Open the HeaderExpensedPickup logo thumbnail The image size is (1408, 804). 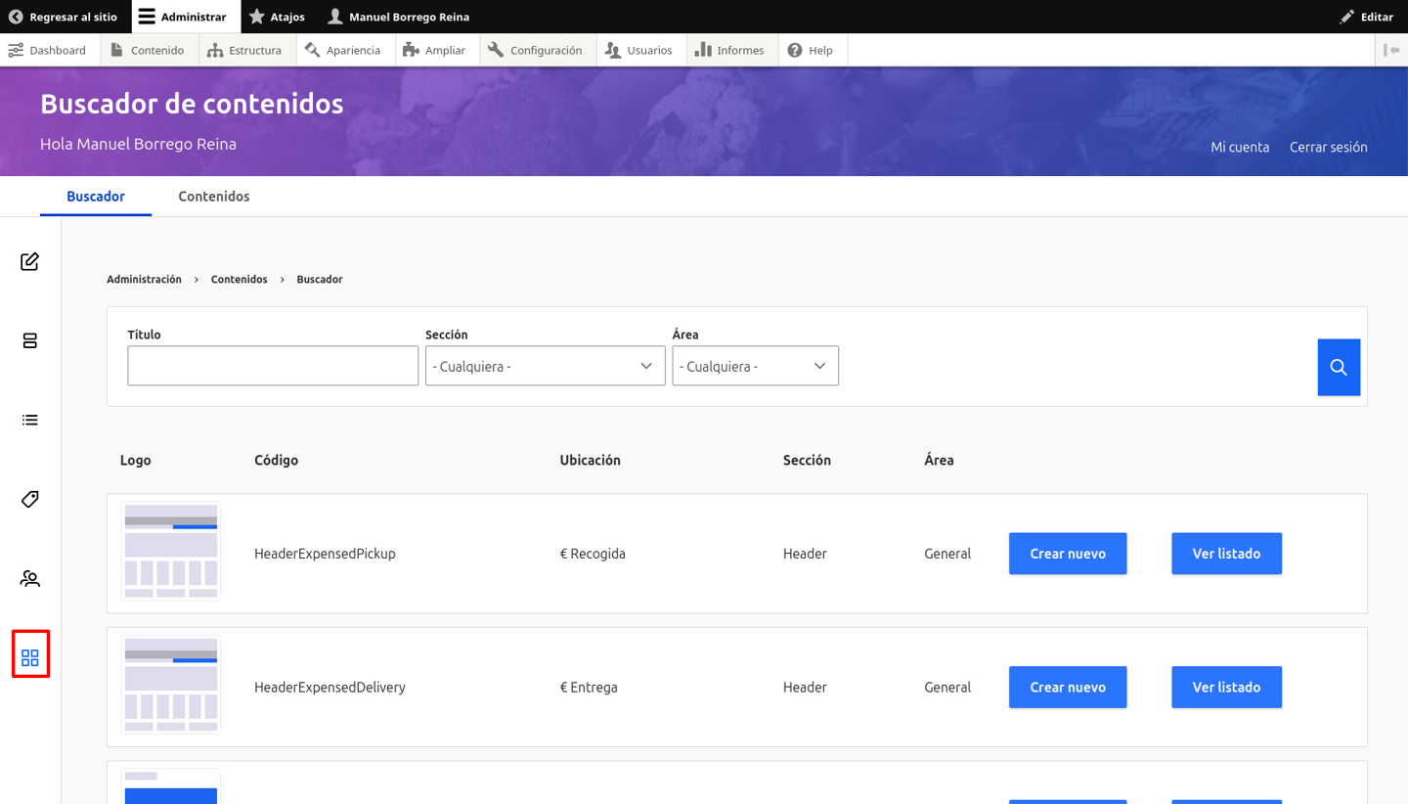pyautogui.click(x=171, y=552)
